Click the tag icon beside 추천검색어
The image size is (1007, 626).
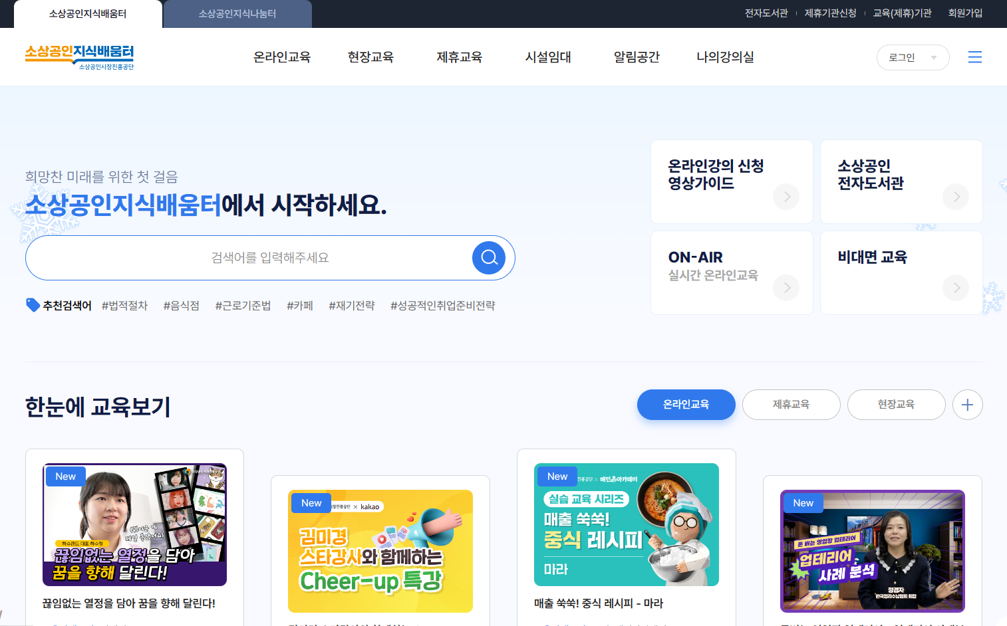click(32, 304)
